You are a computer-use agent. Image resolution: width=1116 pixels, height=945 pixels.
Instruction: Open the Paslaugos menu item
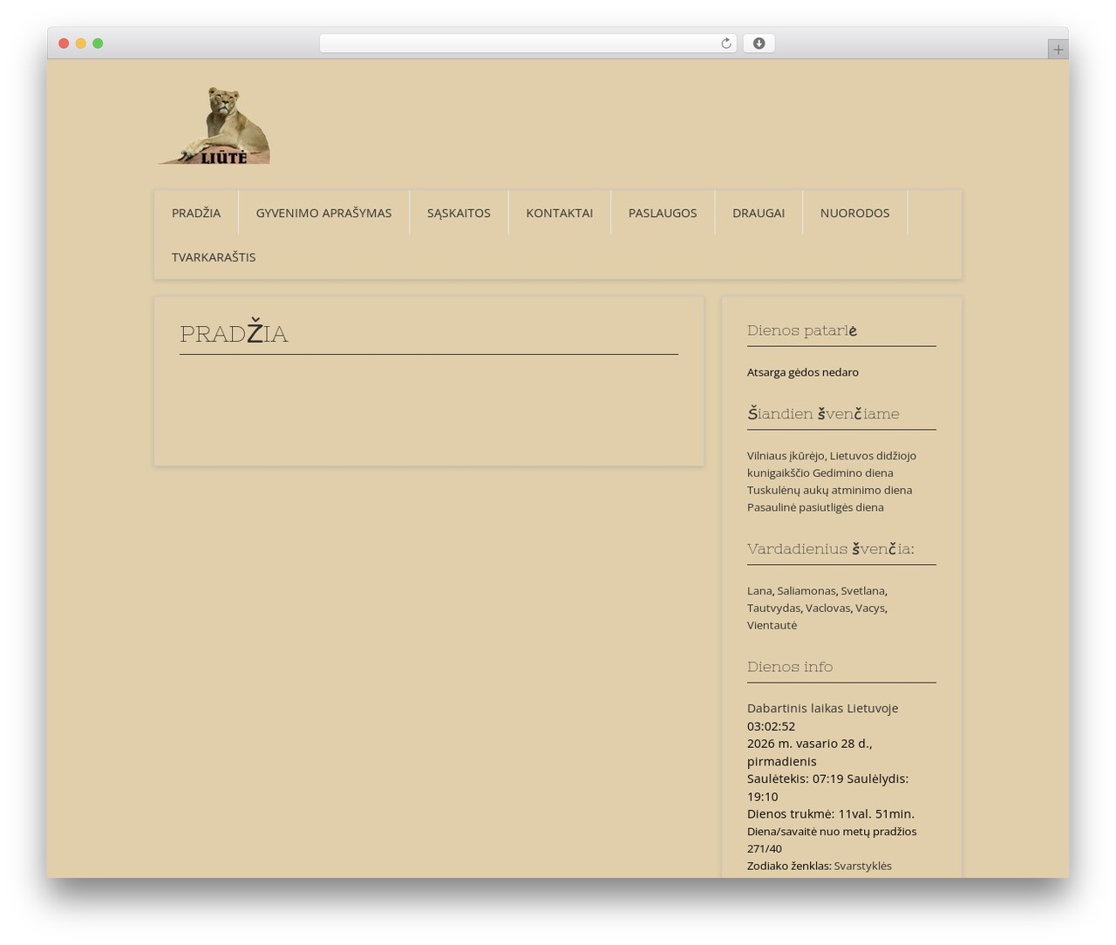pos(663,213)
